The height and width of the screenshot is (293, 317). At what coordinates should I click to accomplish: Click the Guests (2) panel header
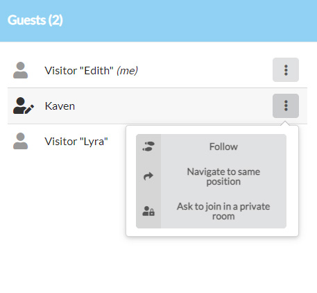pos(35,20)
